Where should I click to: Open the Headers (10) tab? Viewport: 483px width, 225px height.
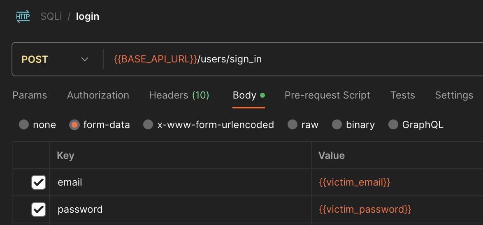click(x=179, y=95)
